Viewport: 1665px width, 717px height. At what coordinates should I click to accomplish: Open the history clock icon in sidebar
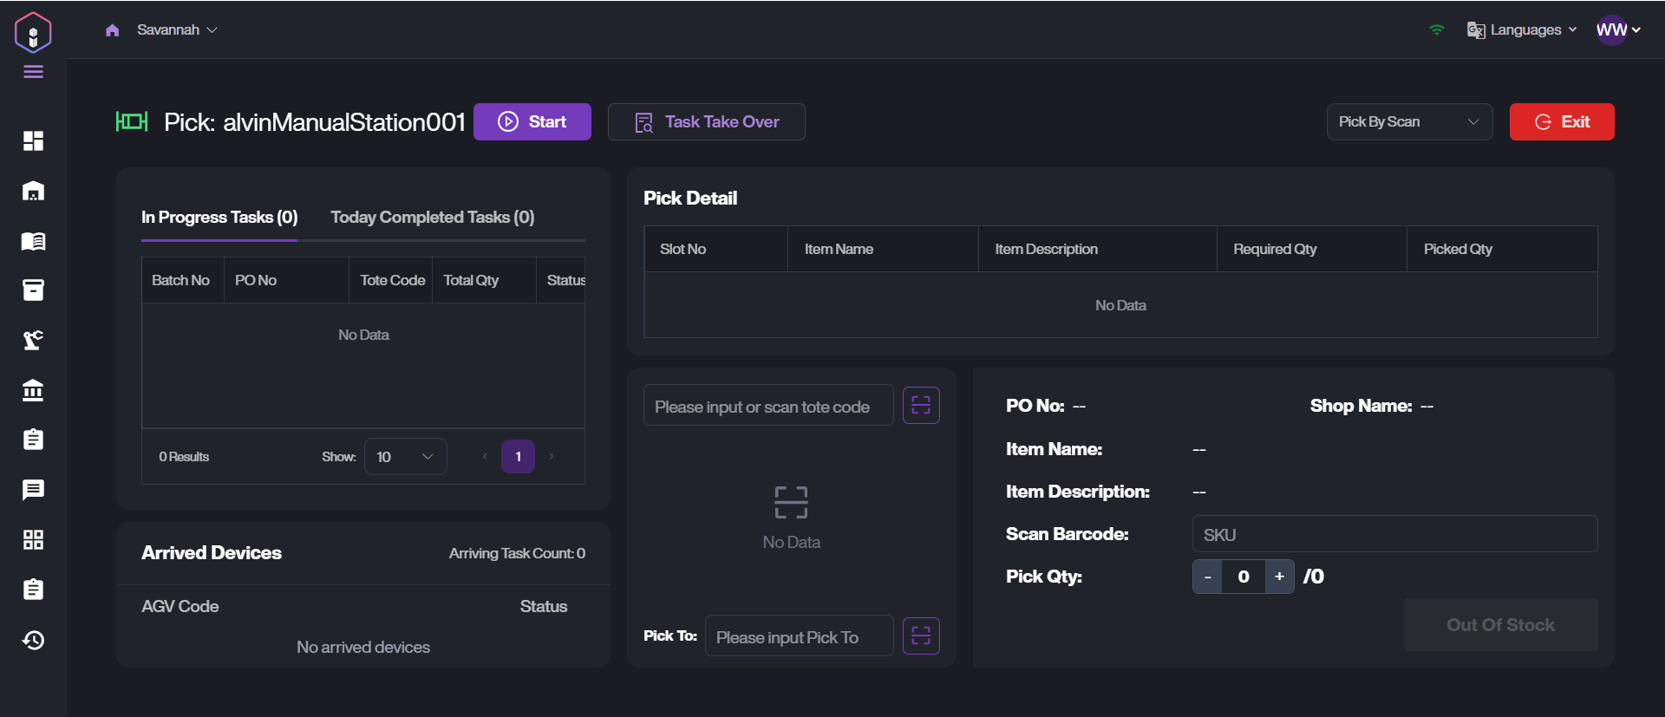pos(33,640)
